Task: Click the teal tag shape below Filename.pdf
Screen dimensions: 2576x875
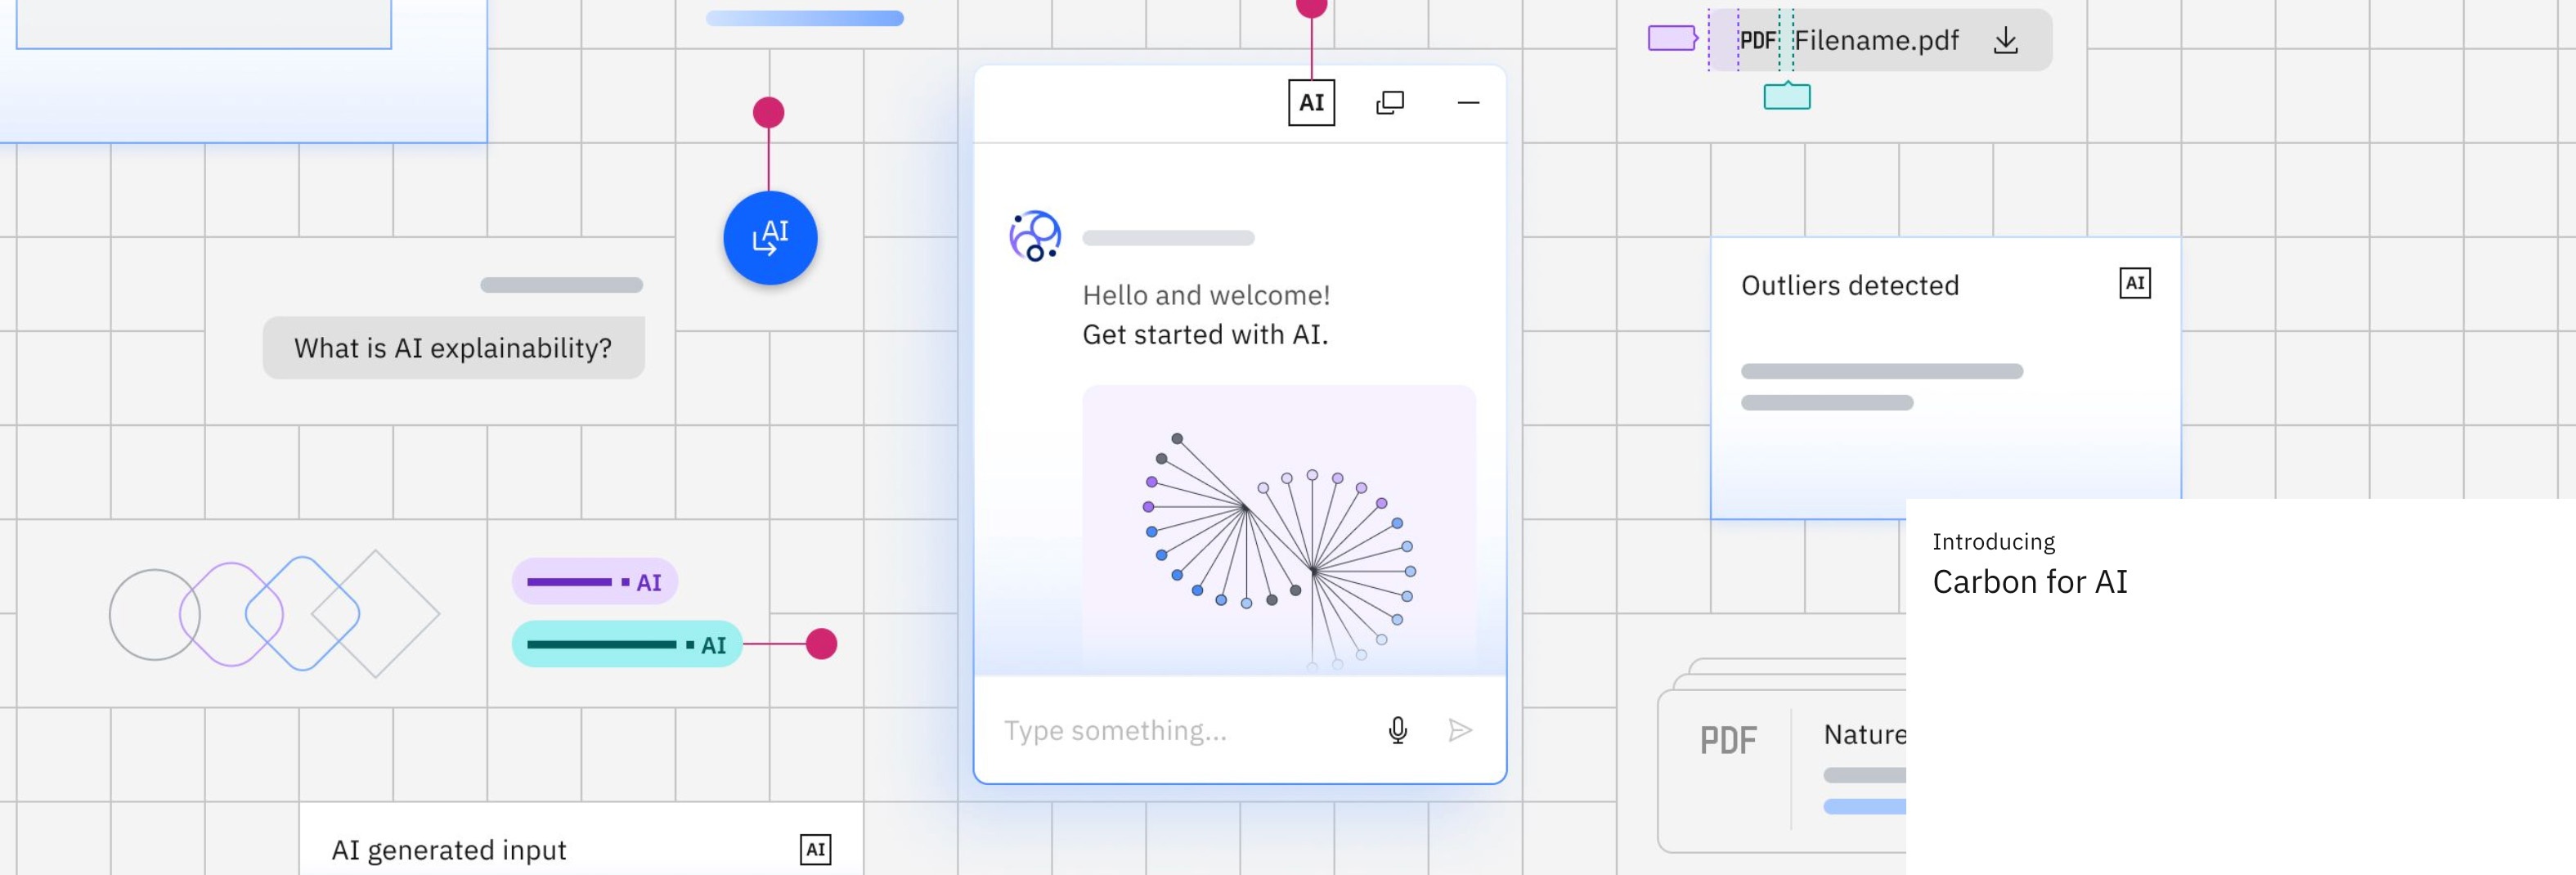Action: (1787, 96)
